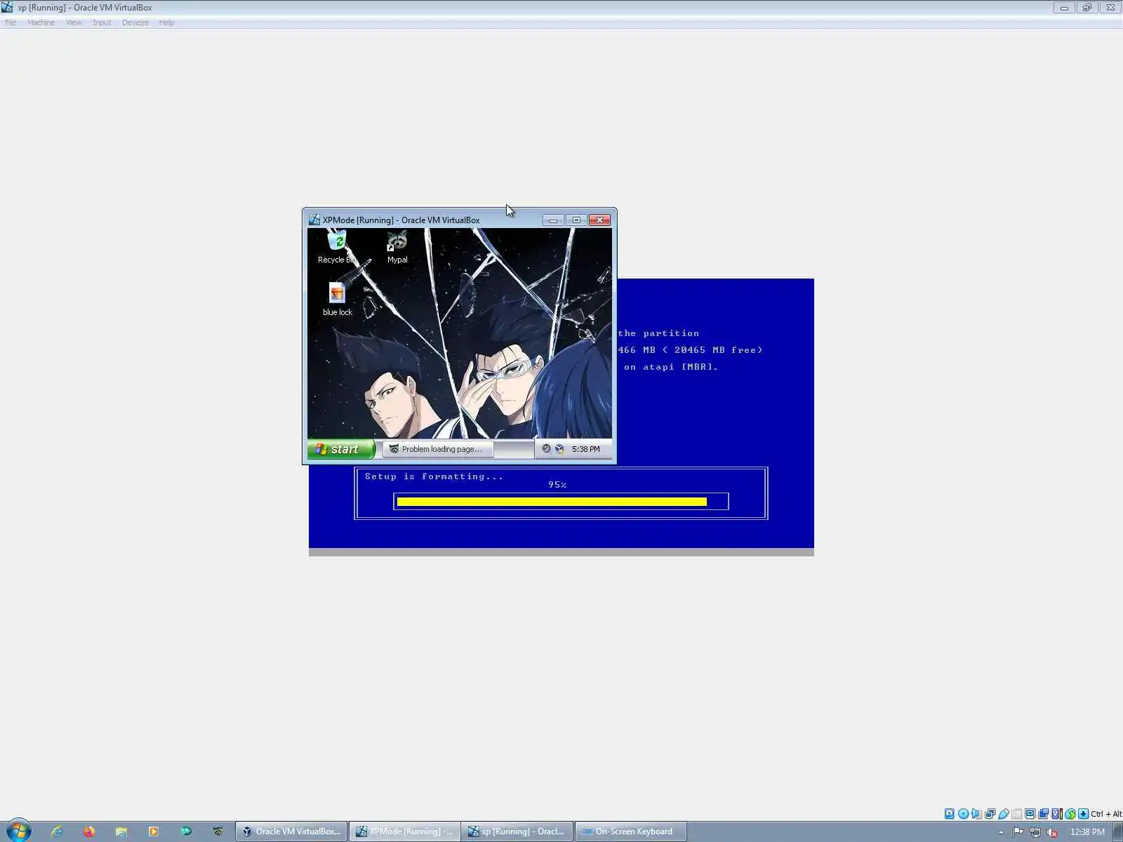Launch Internet Explorer from taskbar
This screenshot has width=1123, height=842.
[57, 831]
